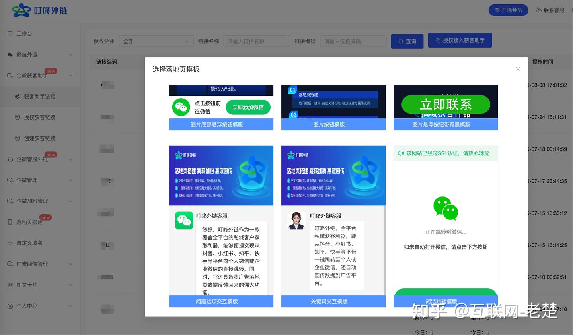Click the 07-10 00:39:51 time cell

tap(548, 277)
